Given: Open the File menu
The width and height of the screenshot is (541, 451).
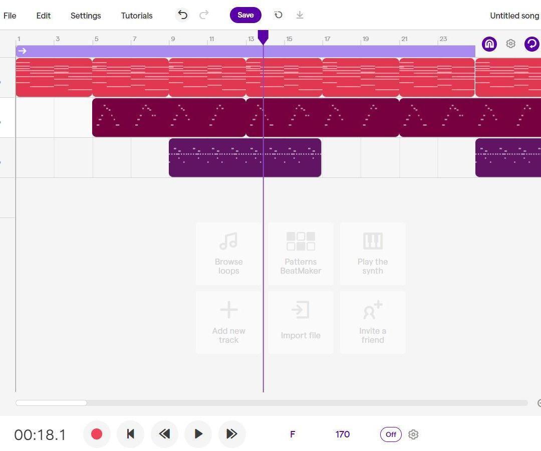Looking at the screenshot, I should tap(10, 16).
